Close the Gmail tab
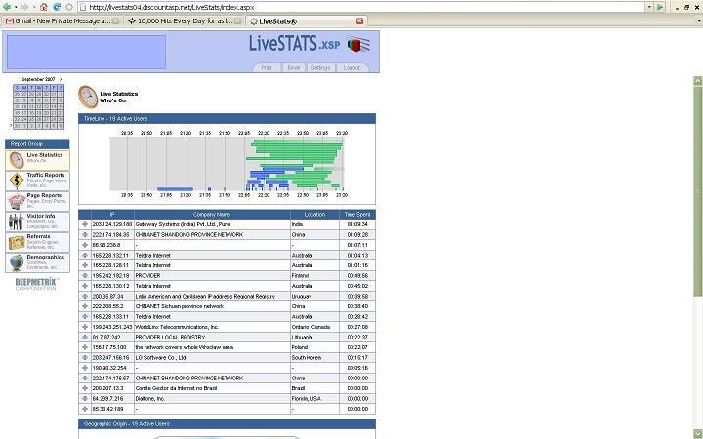This screenshot has width=703, height=439. click(x=116, y=21)
